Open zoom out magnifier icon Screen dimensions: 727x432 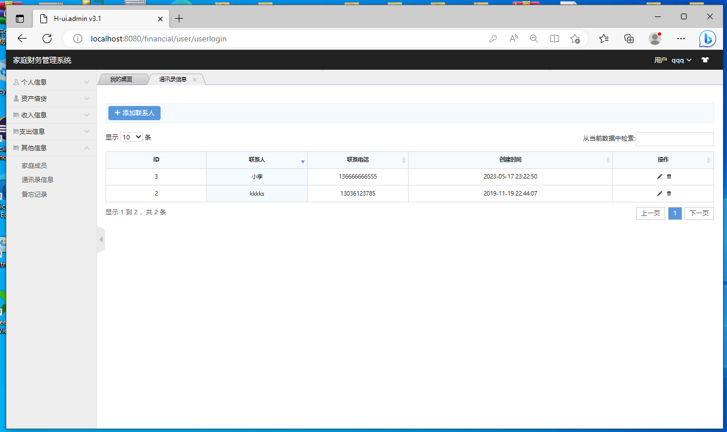tap(534, 39)
